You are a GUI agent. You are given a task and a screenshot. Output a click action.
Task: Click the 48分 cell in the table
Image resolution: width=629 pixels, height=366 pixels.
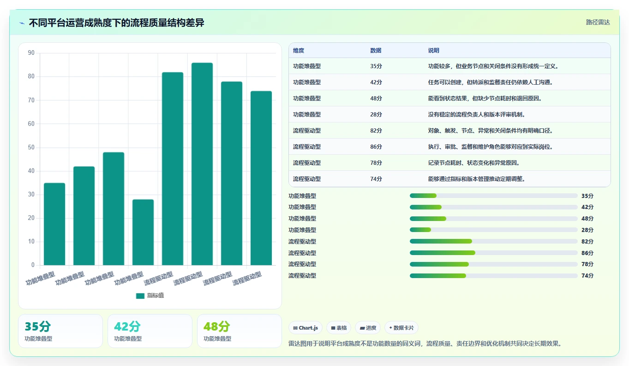pyautogui.click(x=376, y=99)
